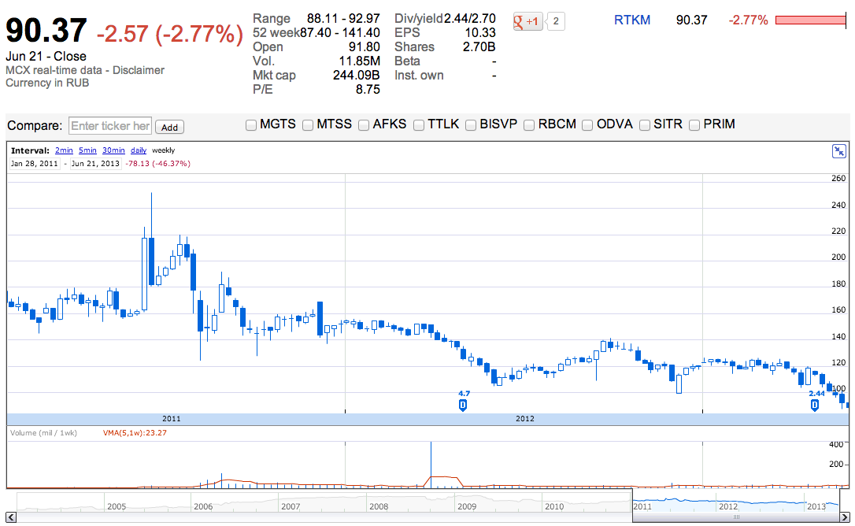This screenshot has width=855, height=526.
Task: Click the chart expand/collapse icon
Action: click(838, 151)
